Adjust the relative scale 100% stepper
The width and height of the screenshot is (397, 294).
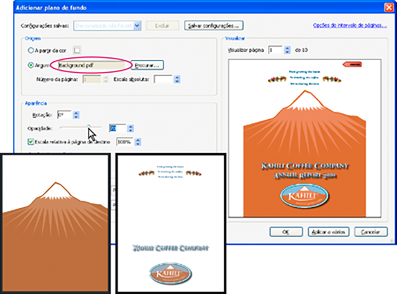[x=138, y=142]
